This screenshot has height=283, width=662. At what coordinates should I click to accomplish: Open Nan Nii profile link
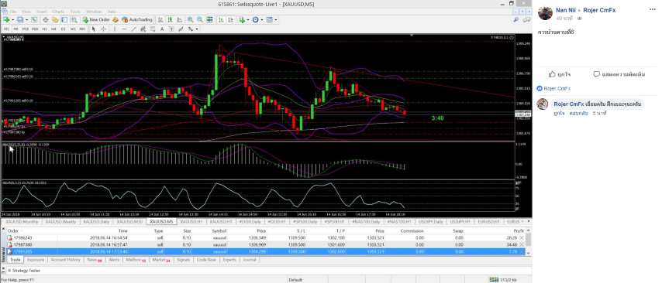point(566,10)
